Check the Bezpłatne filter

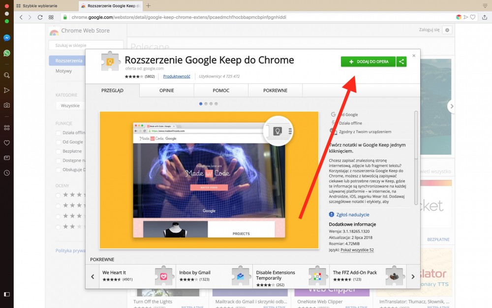point(58,151)
